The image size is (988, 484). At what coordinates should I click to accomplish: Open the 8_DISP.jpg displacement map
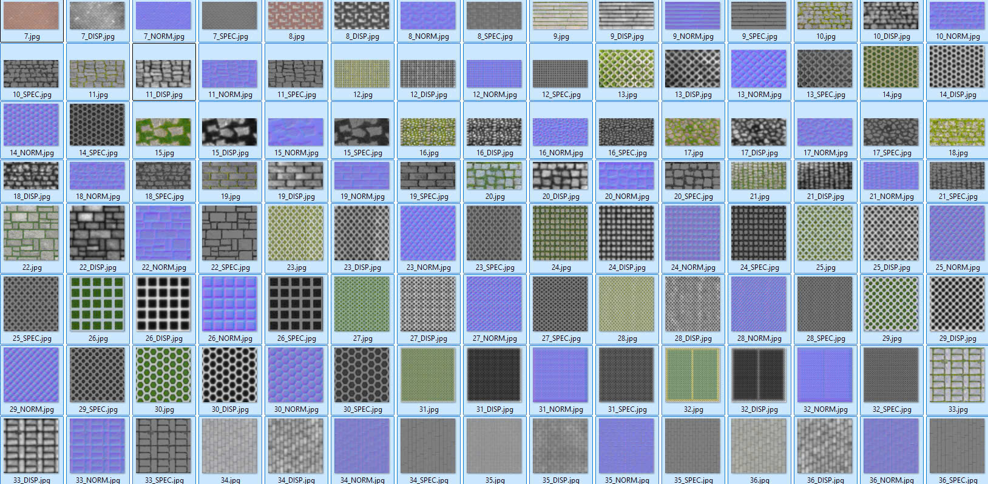click(362, 16)
